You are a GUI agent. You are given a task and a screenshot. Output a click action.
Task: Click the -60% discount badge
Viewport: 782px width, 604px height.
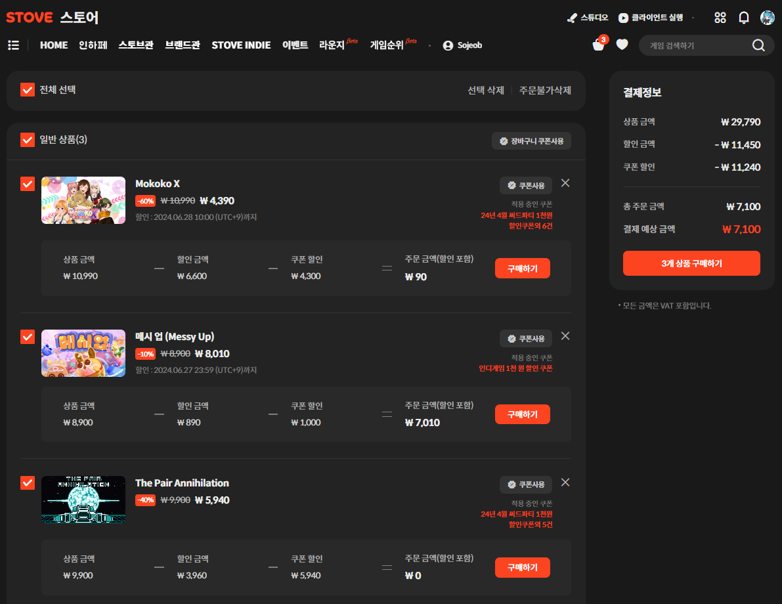146,201
